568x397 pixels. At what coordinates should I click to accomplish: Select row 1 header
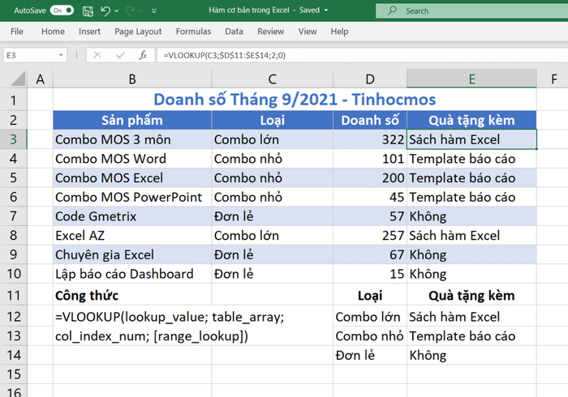coord(14,100)
